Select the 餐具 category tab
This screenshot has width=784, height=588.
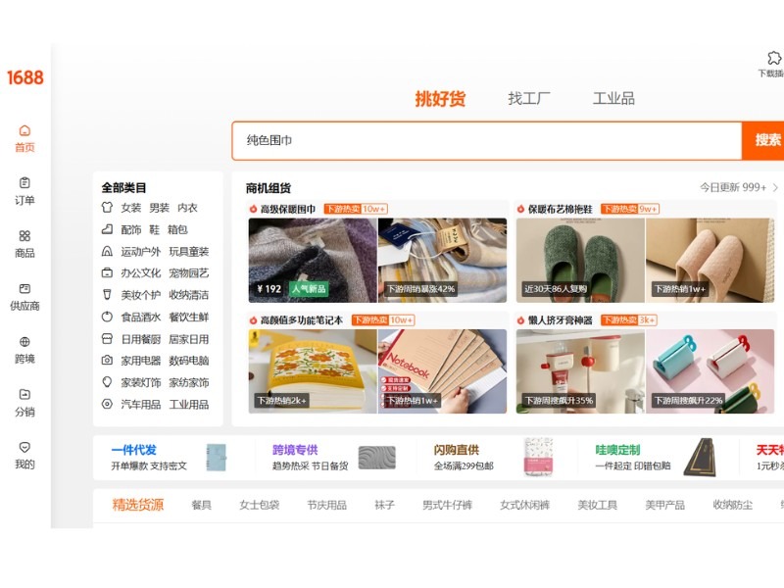202,505
